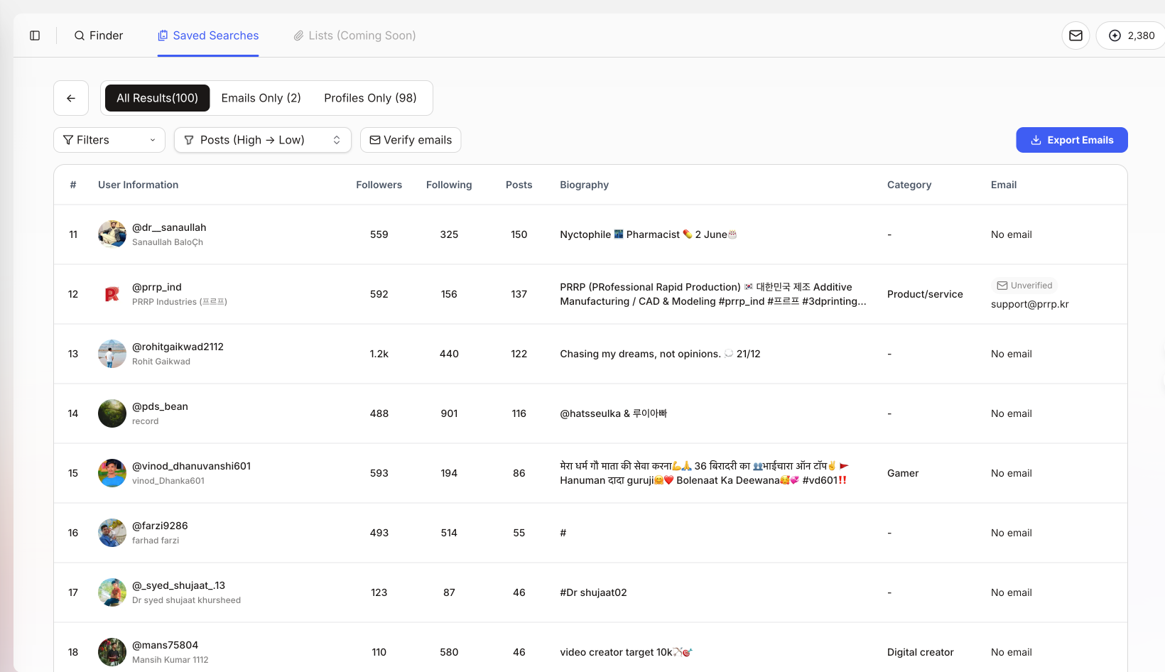The height and width of the screenshot is (672, 1165).
Task: Click the Followers column header
Action: click(x=379, y=185)
